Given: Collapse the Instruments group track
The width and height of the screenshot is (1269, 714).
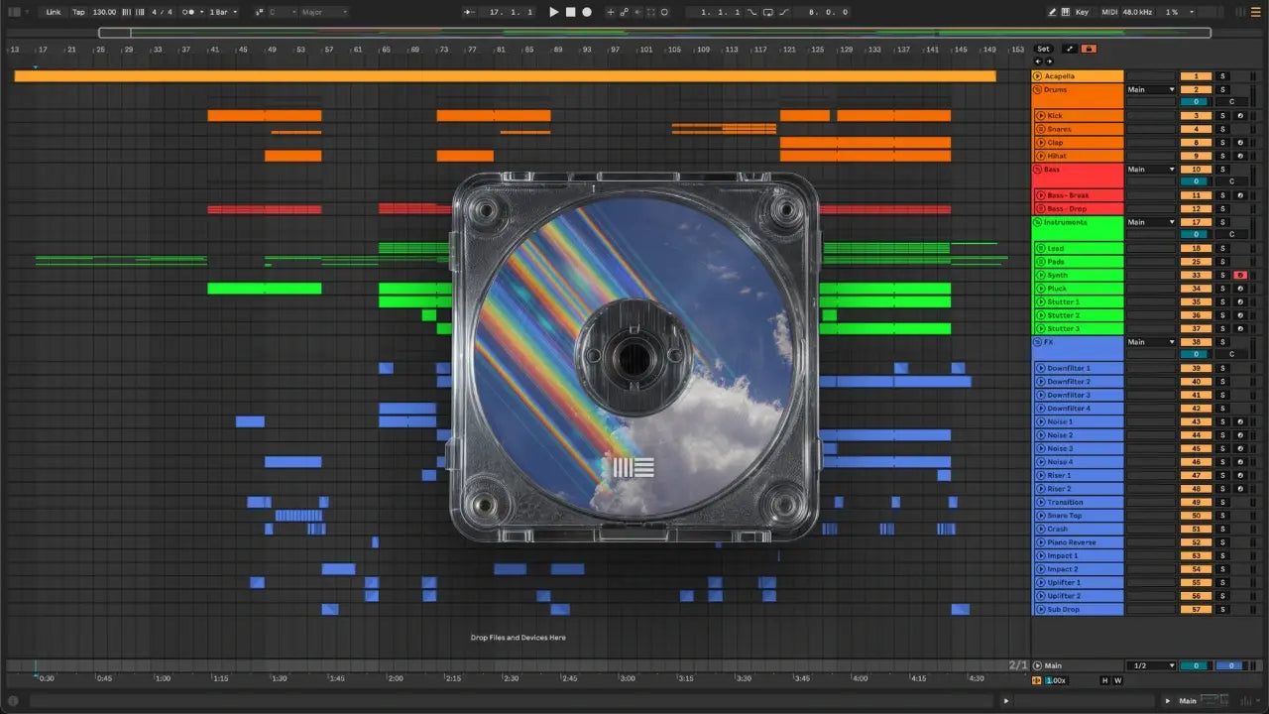Looking at the screenshot, I should tap(1038, 222).
